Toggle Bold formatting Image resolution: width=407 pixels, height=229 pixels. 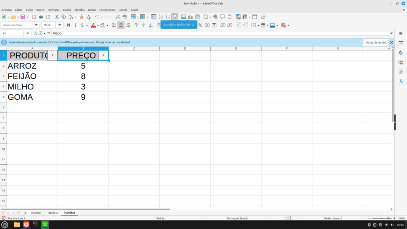point(68,25)
